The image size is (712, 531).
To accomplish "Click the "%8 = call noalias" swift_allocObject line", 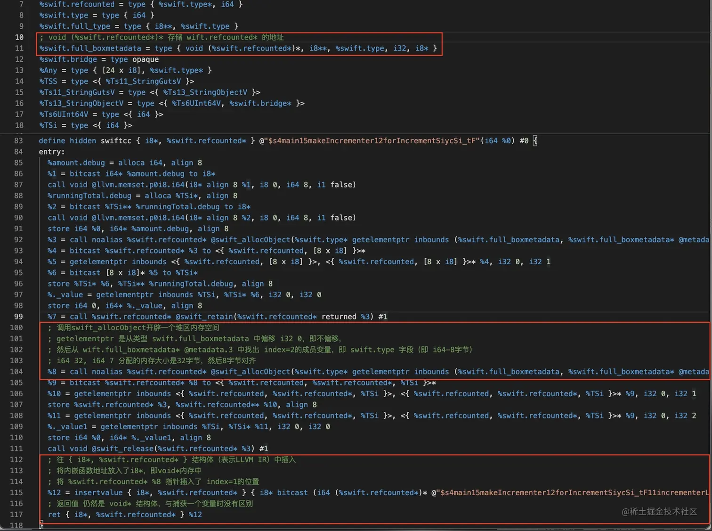I will pos(378,371).
